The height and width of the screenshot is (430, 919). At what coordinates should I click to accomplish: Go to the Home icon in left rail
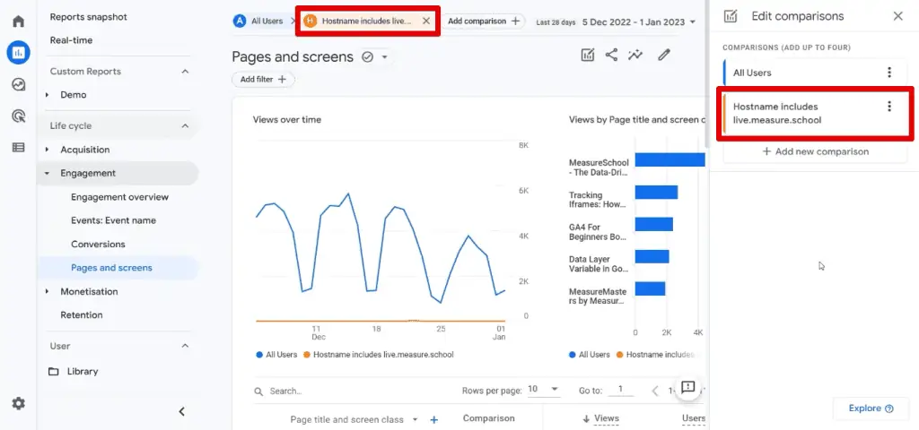pos(18,21)
